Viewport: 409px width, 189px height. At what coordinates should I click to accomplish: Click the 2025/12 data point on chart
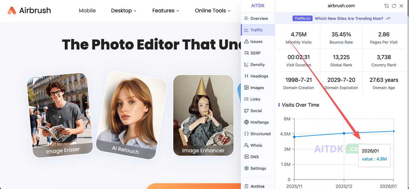pos(344,133)
